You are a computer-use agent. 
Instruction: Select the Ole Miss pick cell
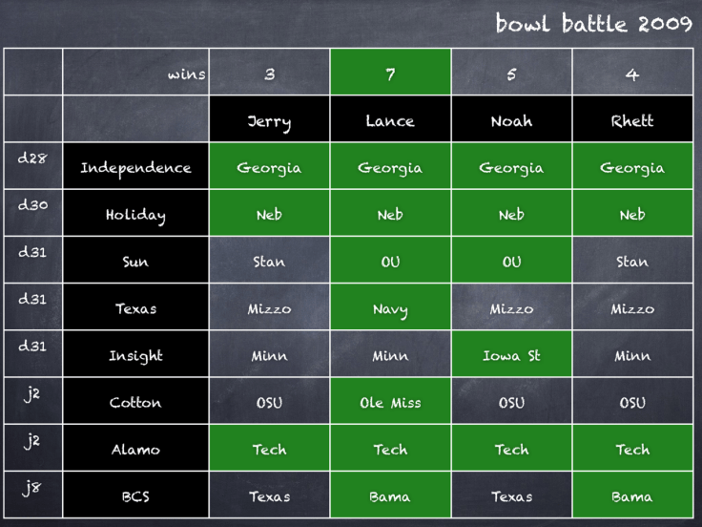pos(390,402)
